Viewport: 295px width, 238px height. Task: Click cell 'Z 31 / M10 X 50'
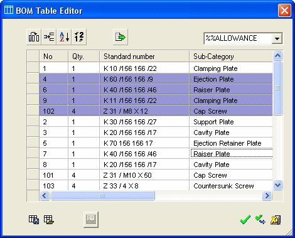click(144, 175)
